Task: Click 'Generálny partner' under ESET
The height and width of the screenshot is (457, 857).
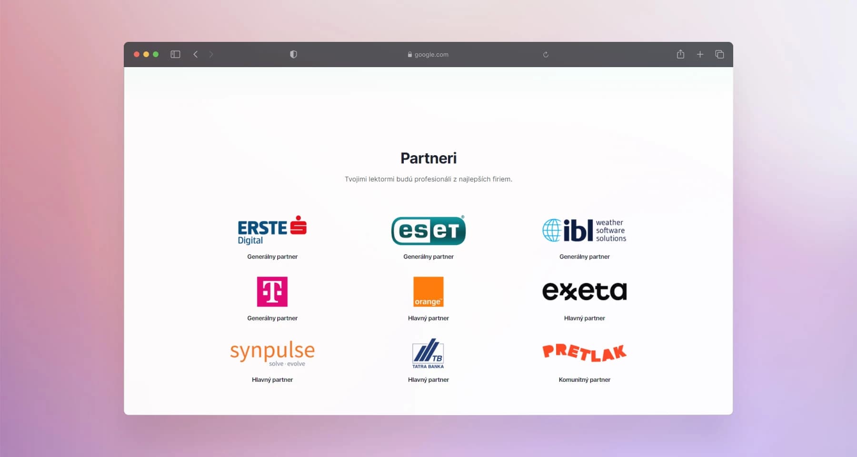Action: 428,257
